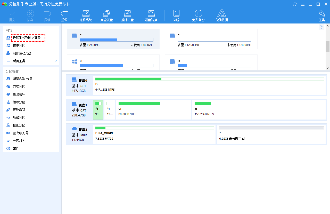This screenshot has height=214, width=330.
Task: Click the 放弃 (Discard) toolbar icon
Action: [30, 16]
